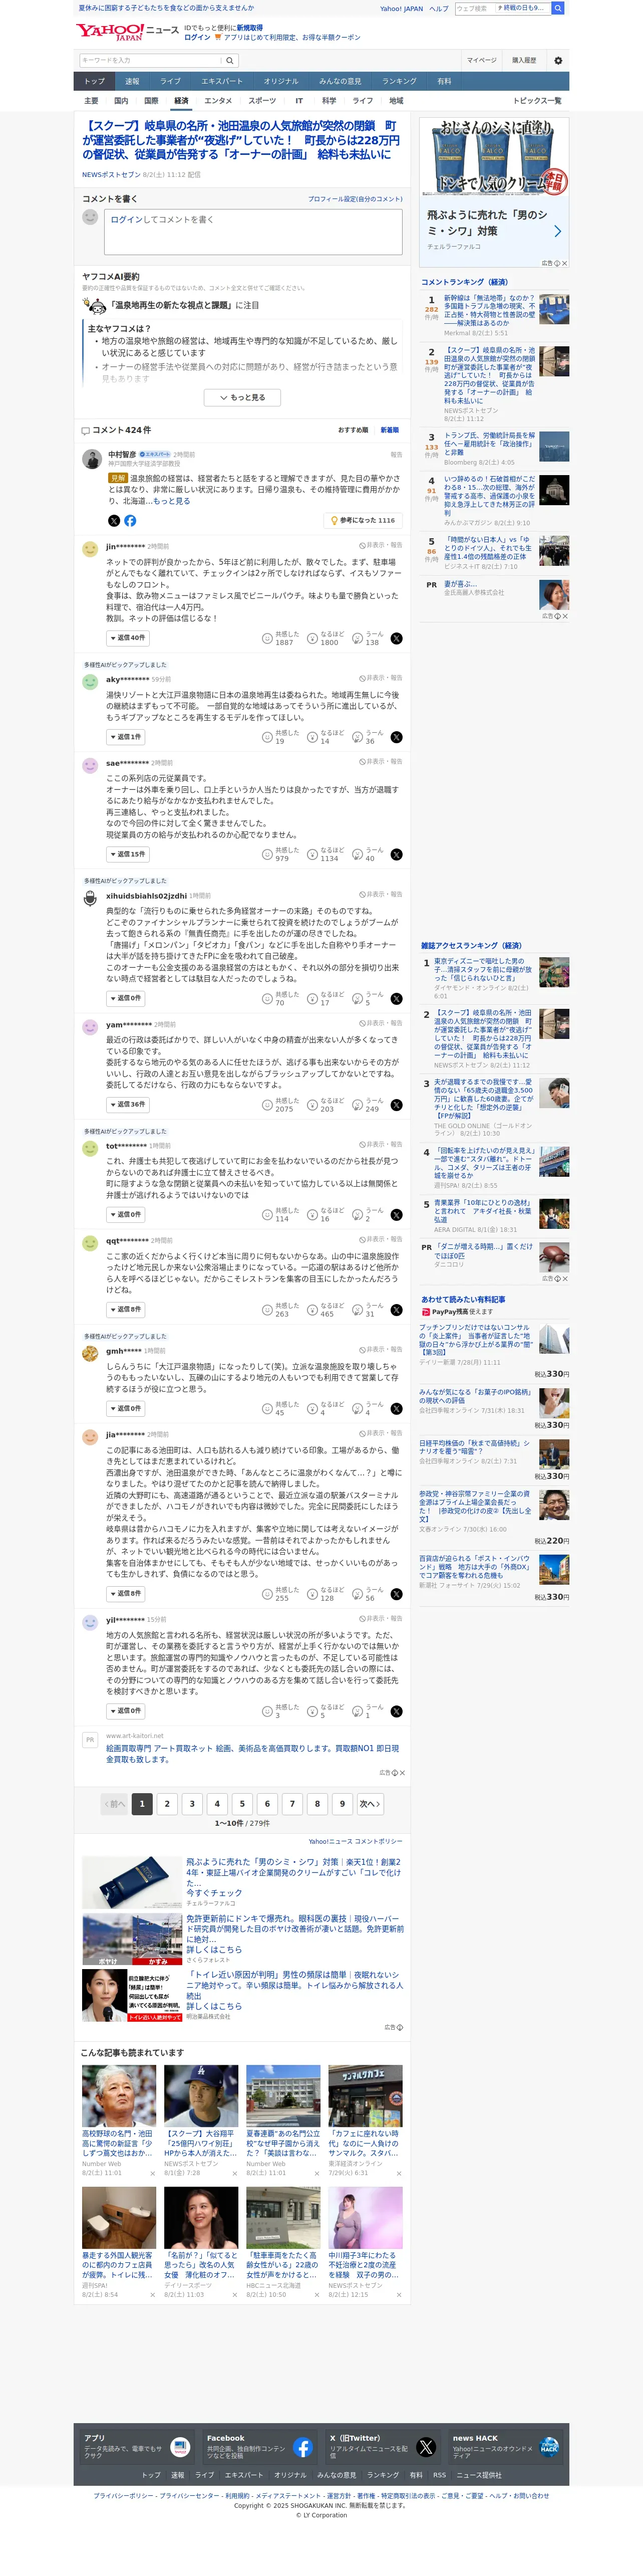Share sae comment via X icon
This screenshot has height=2576, width=643.
(396, 854)
